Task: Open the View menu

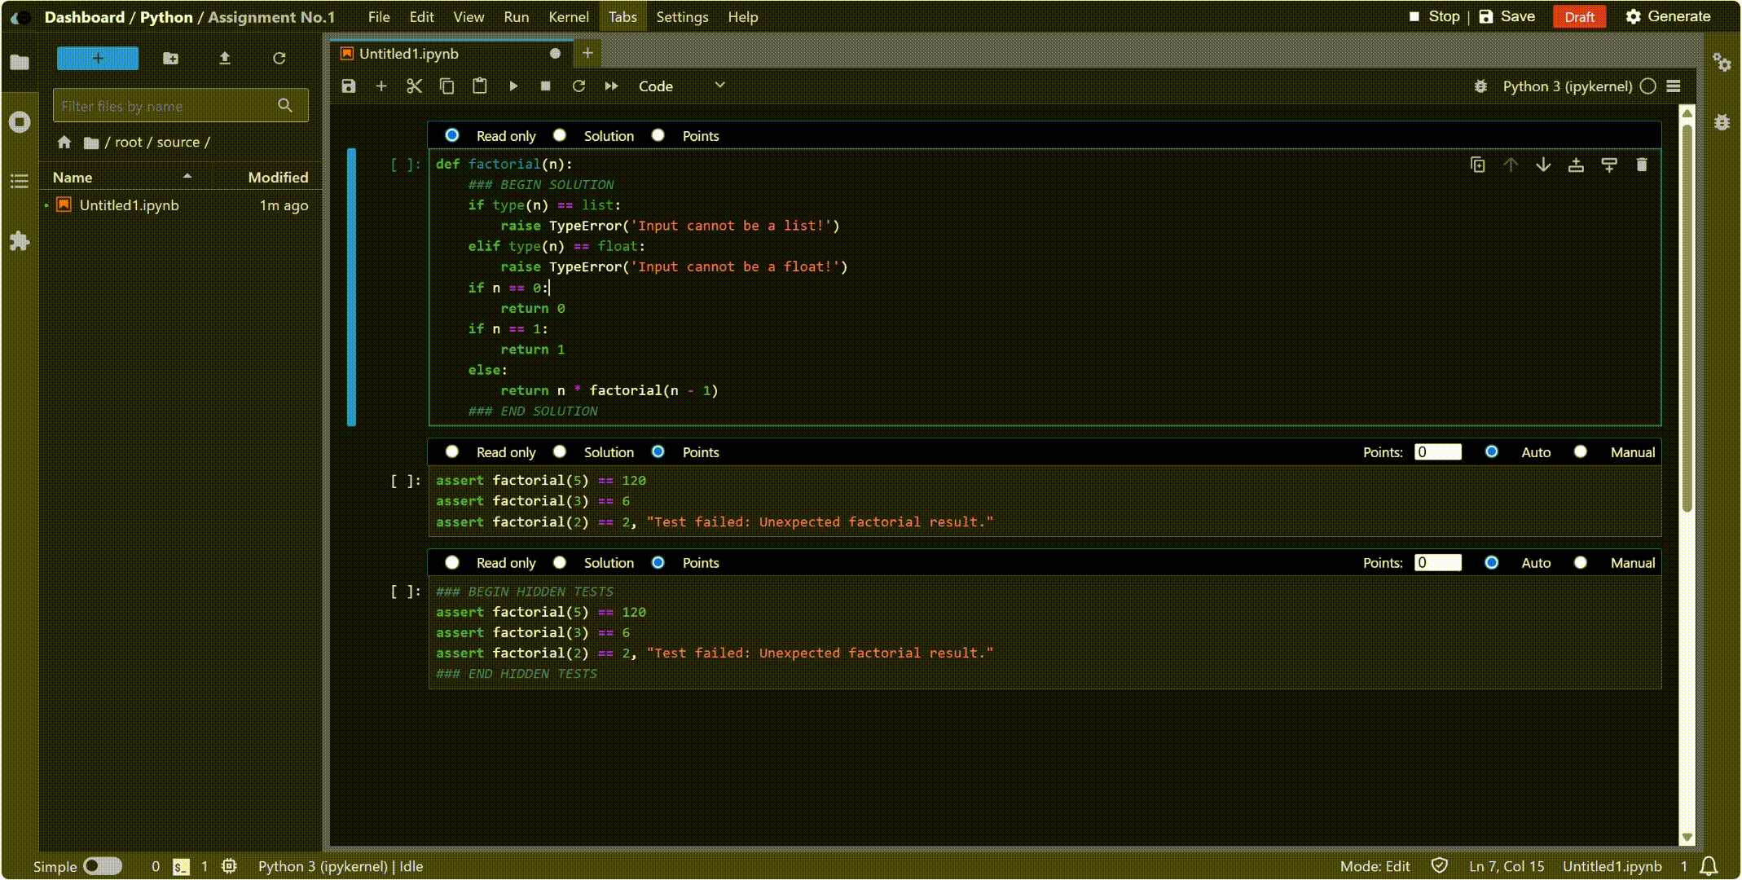Action: 468,16
